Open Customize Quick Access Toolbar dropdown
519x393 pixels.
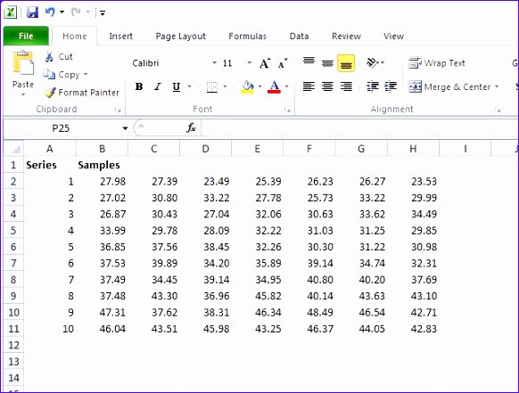(x=103, y=12)
